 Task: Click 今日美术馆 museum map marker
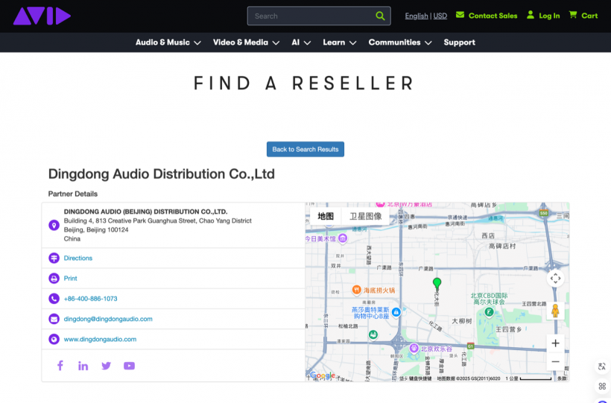click(343, 238)
